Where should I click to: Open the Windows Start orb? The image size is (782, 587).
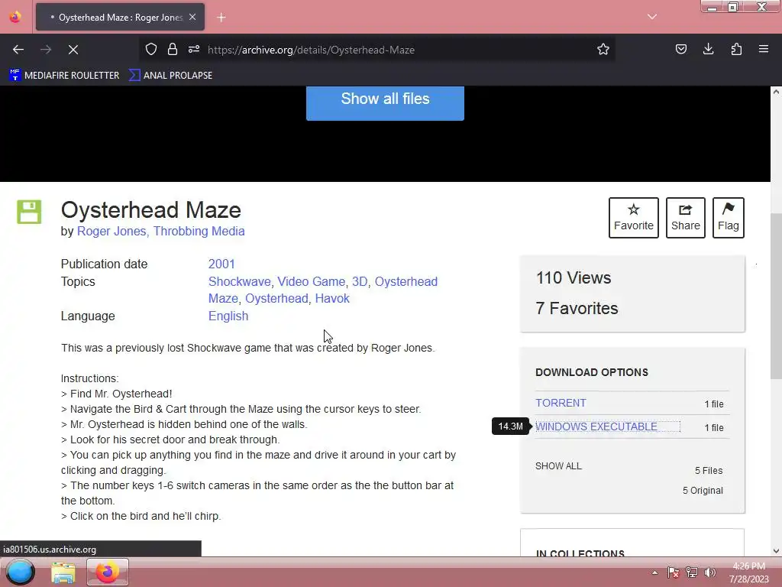tap(21, 572)
